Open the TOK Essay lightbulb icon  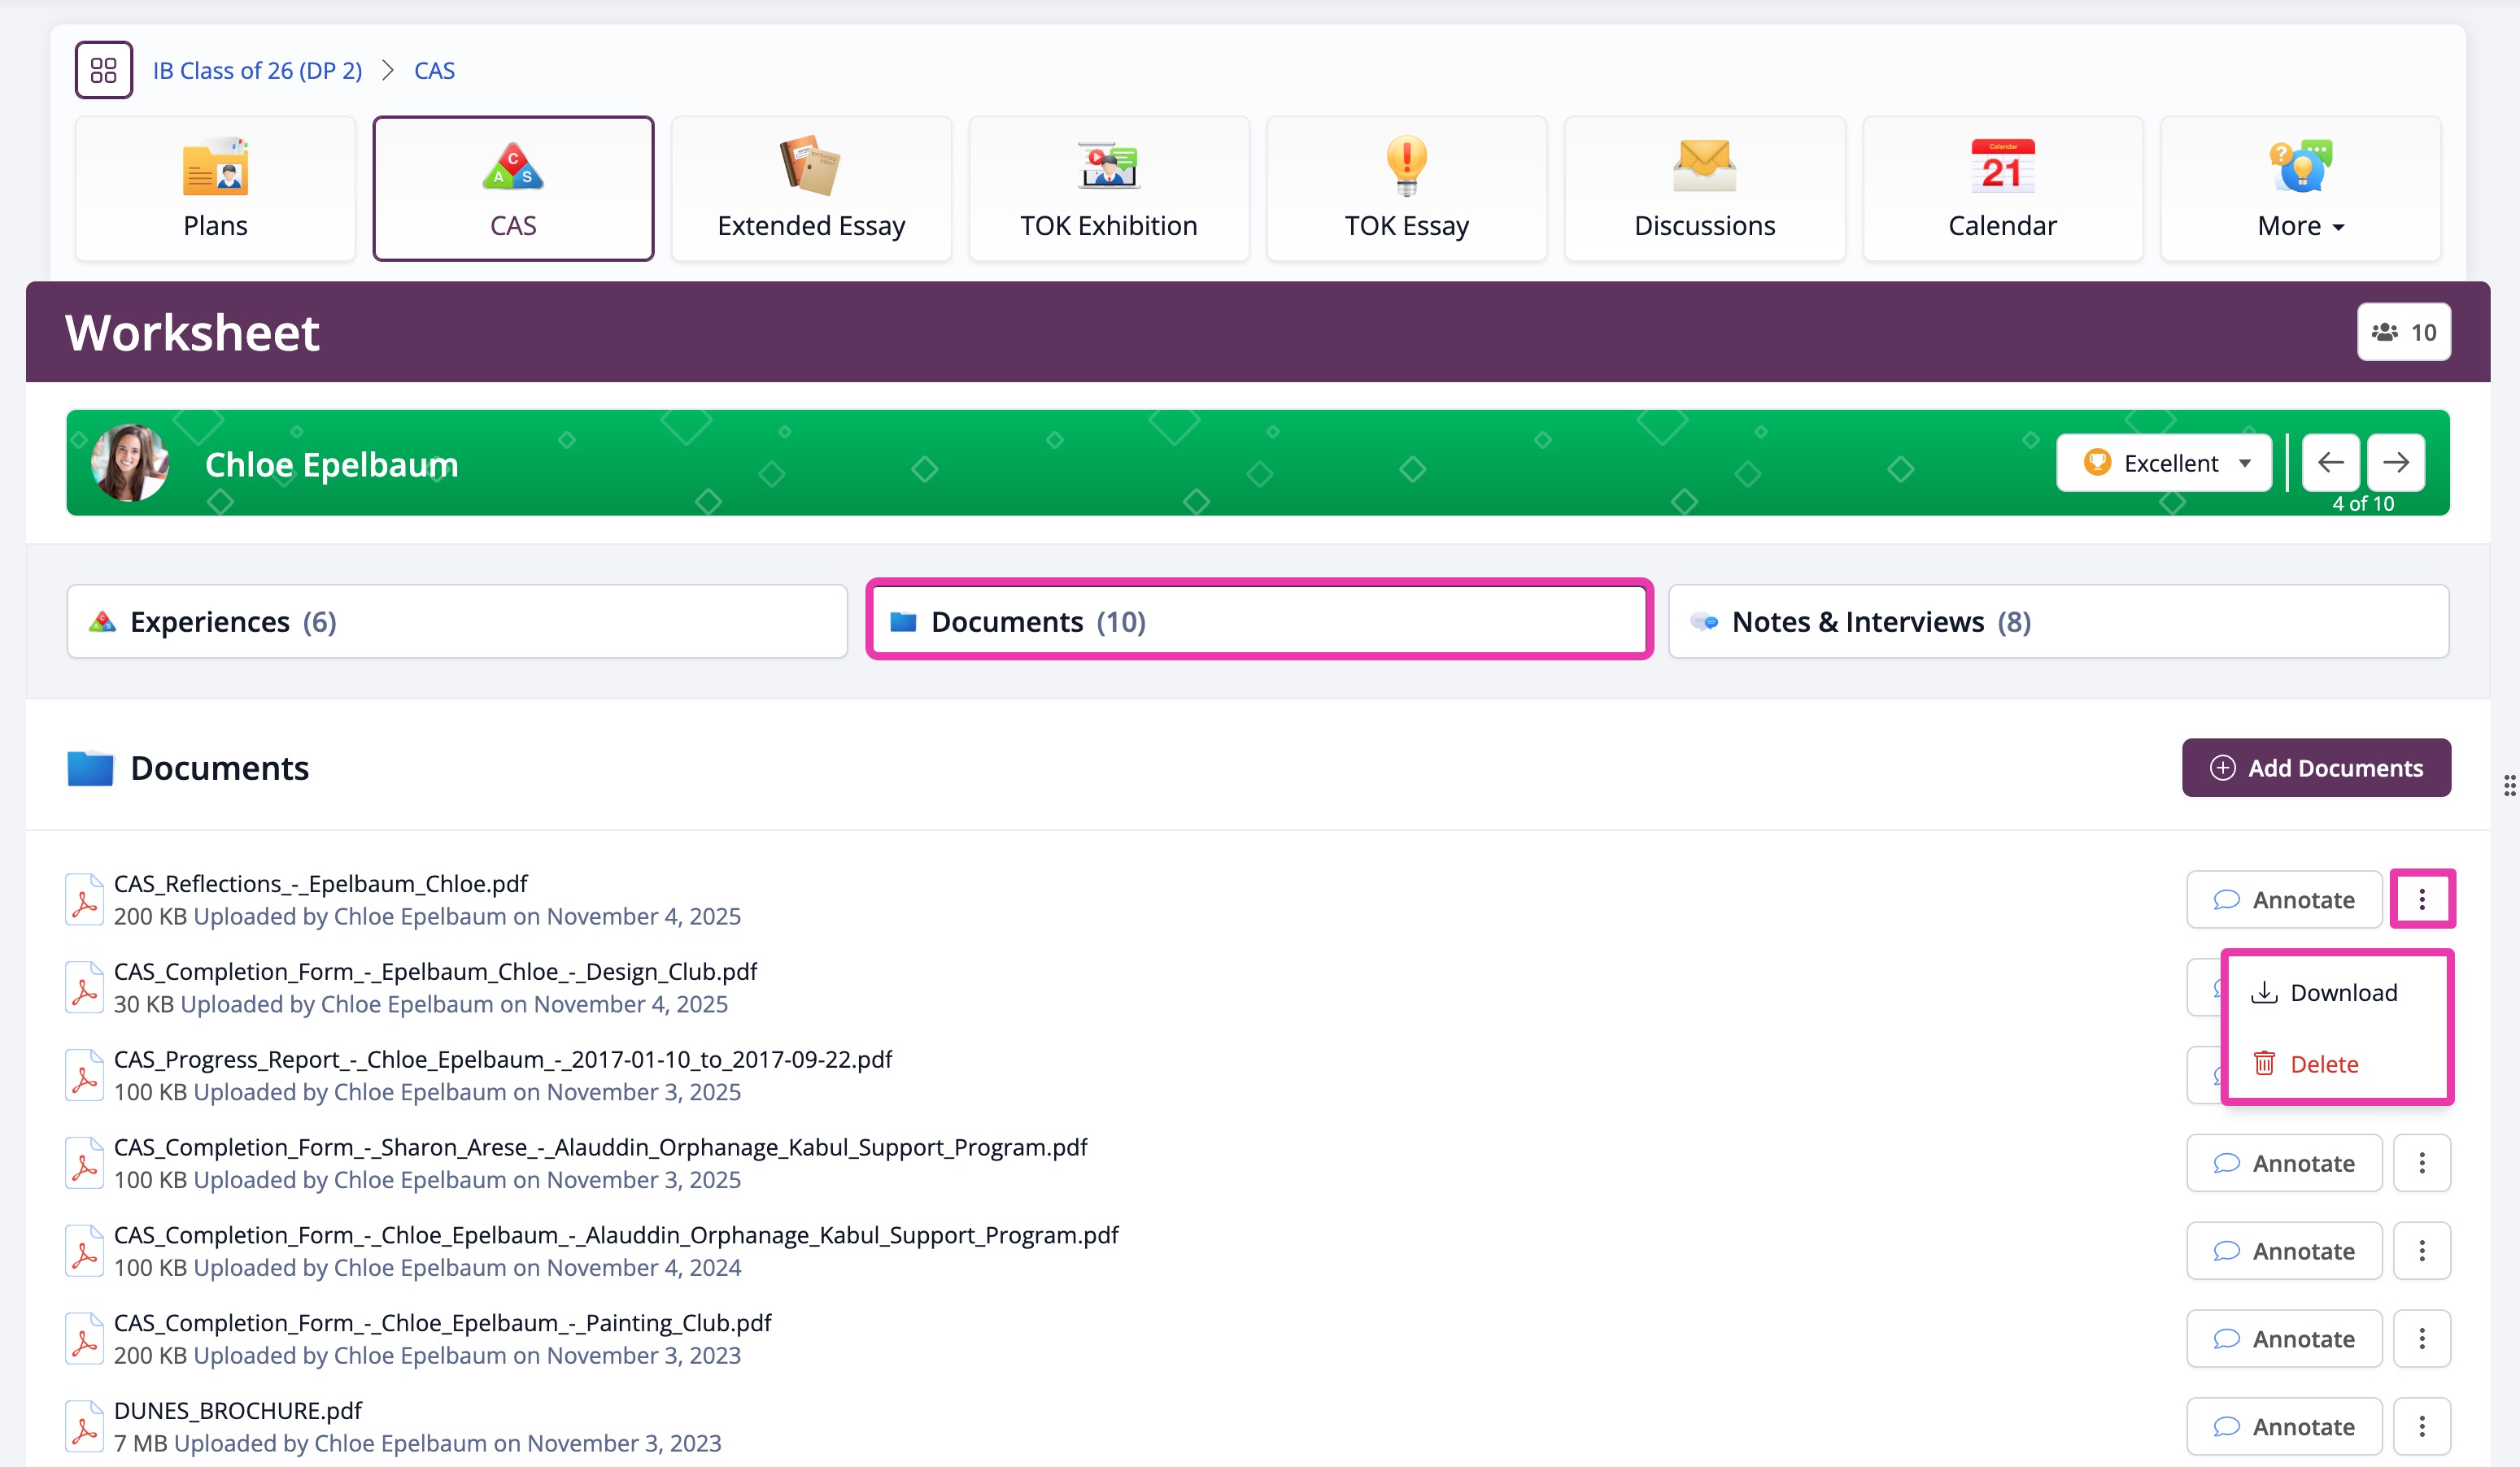click(1406, 165)
